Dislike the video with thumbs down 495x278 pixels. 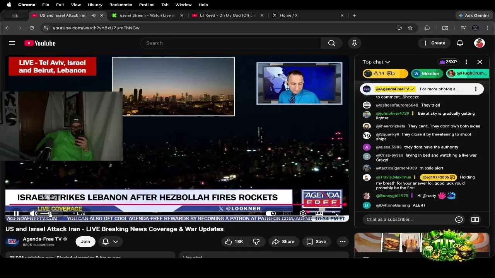tap(256, 241)
